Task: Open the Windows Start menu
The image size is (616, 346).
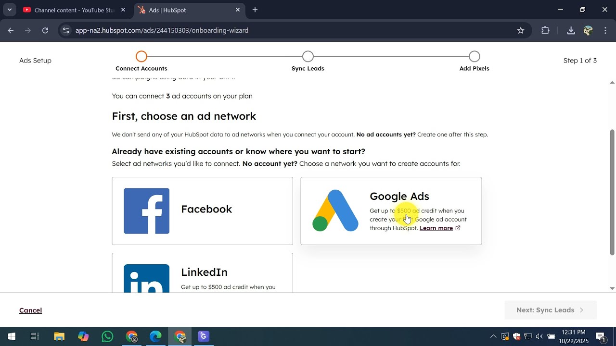Action: click(x=12, y=336)
